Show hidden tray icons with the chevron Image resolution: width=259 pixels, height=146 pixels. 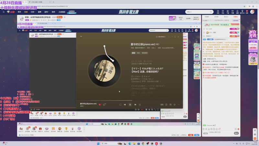[233, 143]
